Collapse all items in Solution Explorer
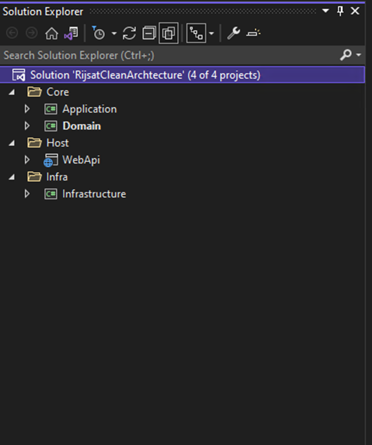The width and height of the screenshot is (372, 445). pos(149,34)
